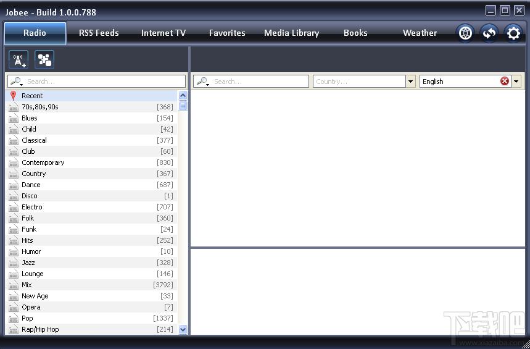The height and width of the screenshot is (349, 530).
Task: Select the New Age genre
Action: click(x=91, y=296)
